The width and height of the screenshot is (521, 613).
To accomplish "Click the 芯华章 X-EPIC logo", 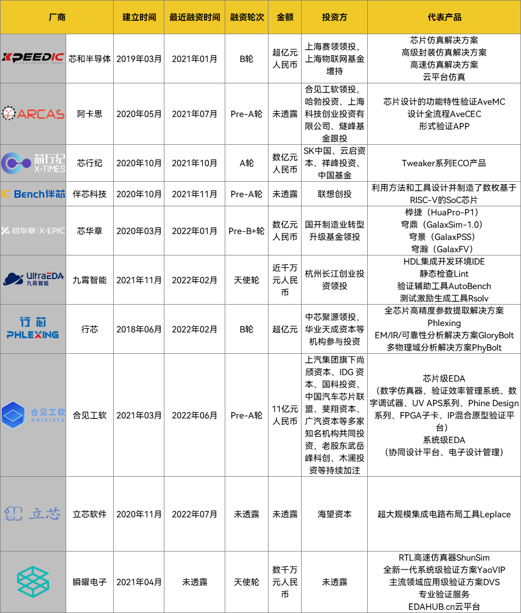I will click(x=33, y=231).
